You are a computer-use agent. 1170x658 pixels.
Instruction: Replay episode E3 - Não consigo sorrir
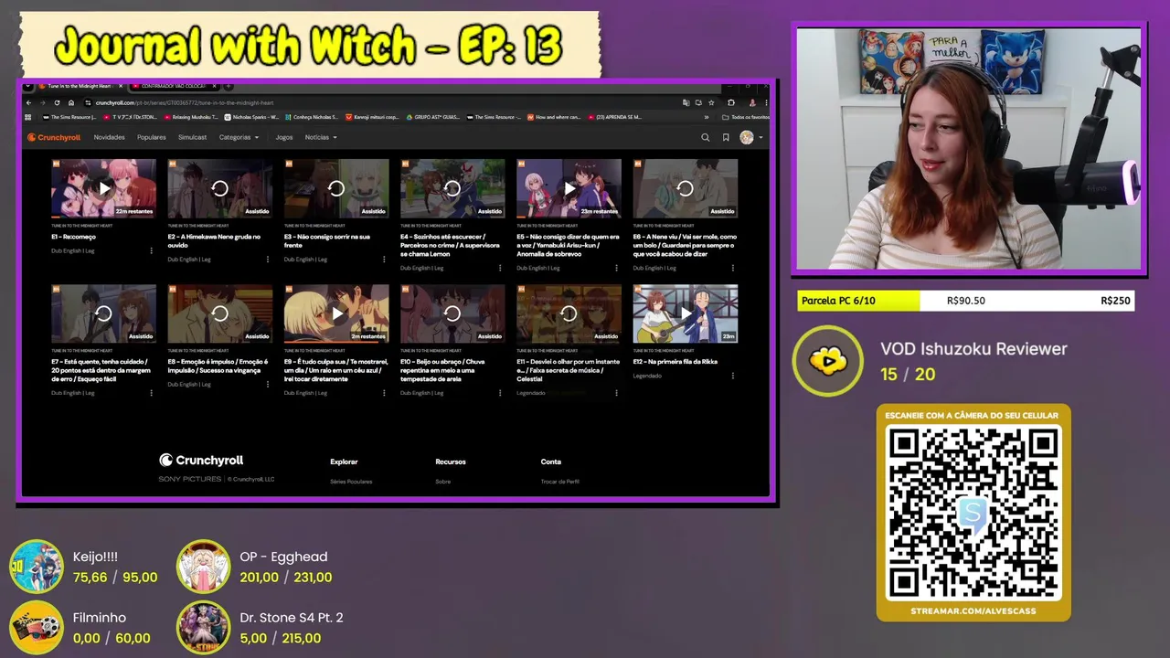click(x=336, y=188)
